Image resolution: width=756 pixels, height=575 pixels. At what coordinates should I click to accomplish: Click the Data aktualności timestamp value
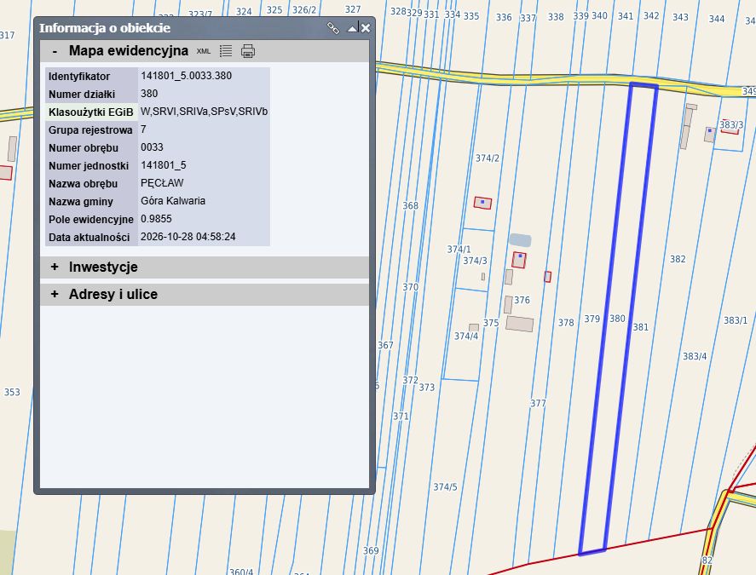pyautogui.click(x=188, y=237)
